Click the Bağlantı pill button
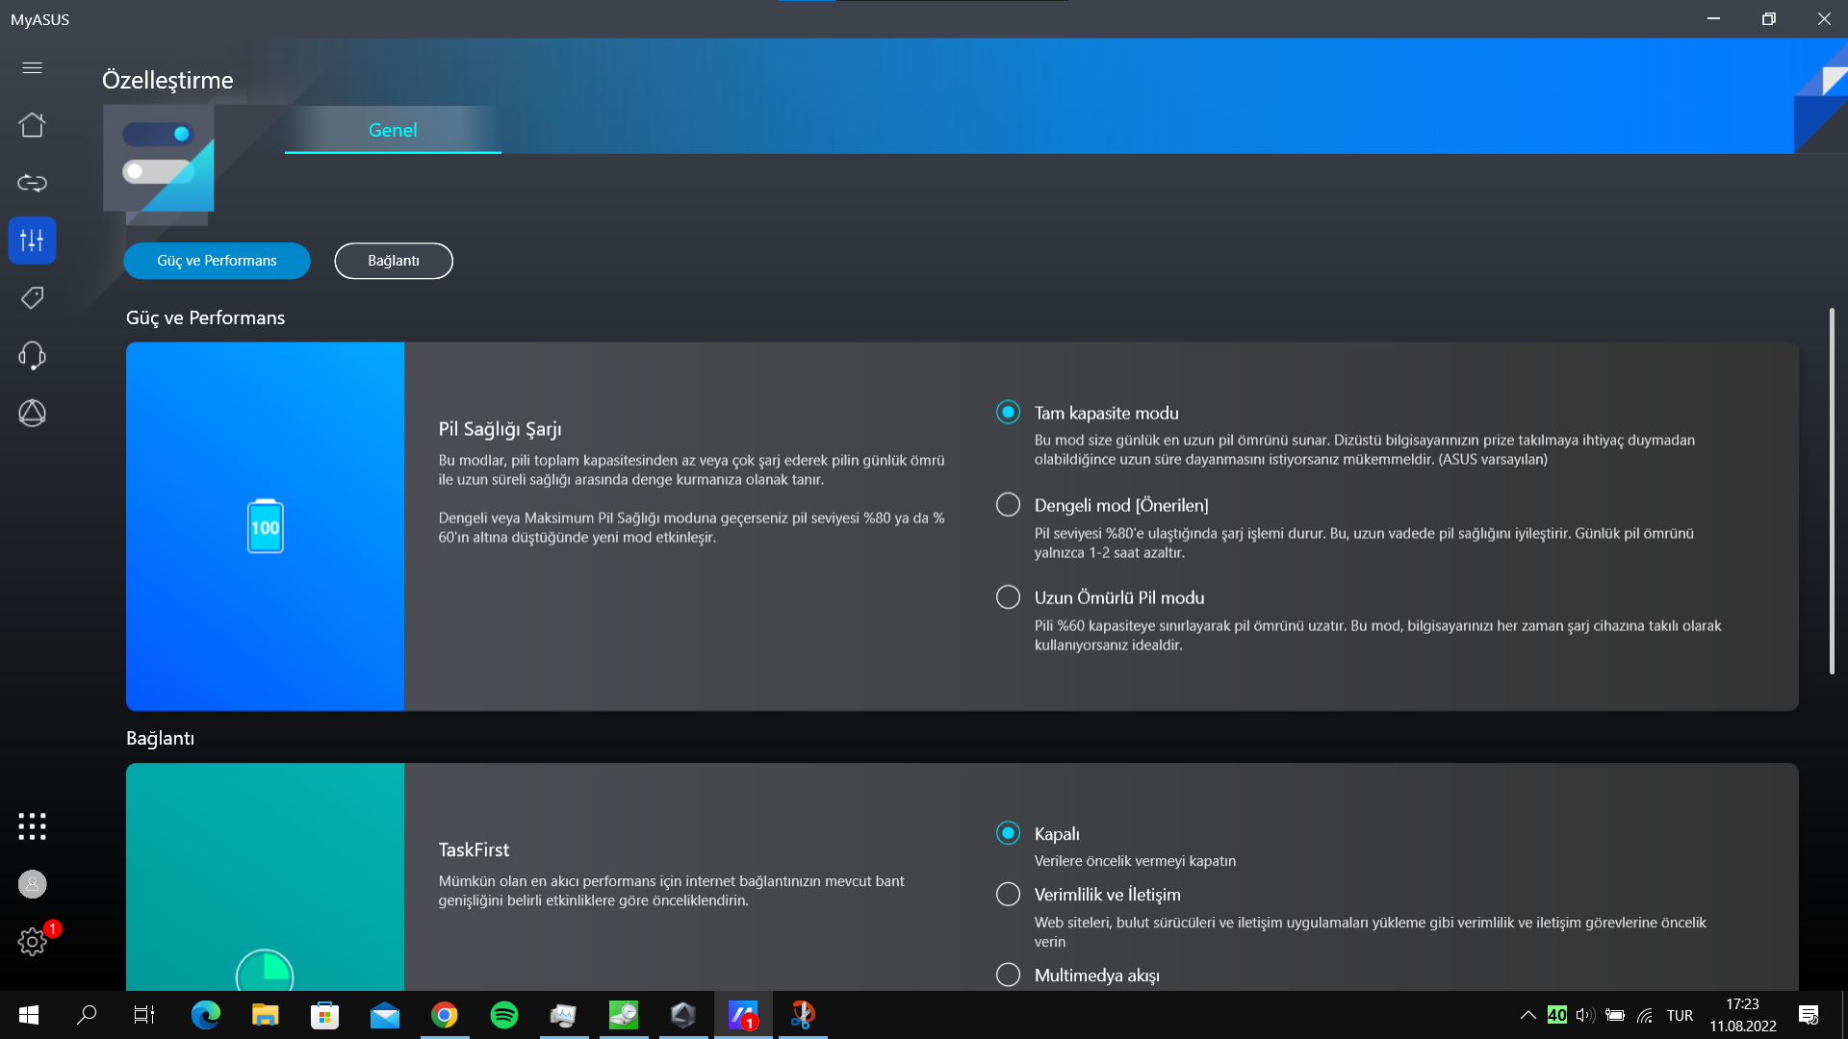This screenshot has width=1848, height=1039. click(x=394, y=261)
